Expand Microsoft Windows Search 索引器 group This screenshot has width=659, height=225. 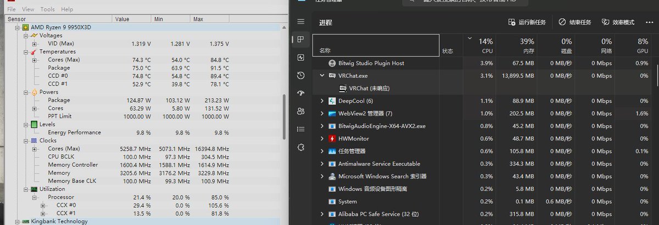tap(322, 177)
